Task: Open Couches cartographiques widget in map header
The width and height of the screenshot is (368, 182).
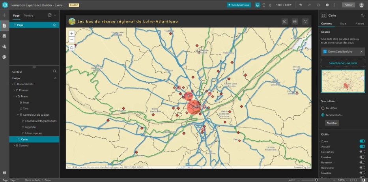Action: coord(285,22)
